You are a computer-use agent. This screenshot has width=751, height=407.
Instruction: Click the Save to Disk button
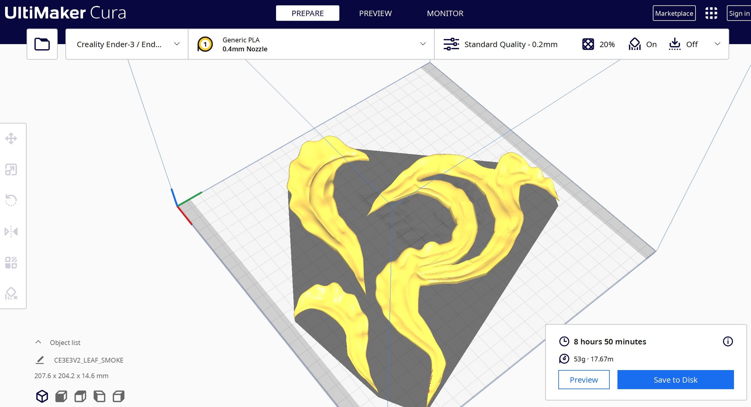click(675, 380)
